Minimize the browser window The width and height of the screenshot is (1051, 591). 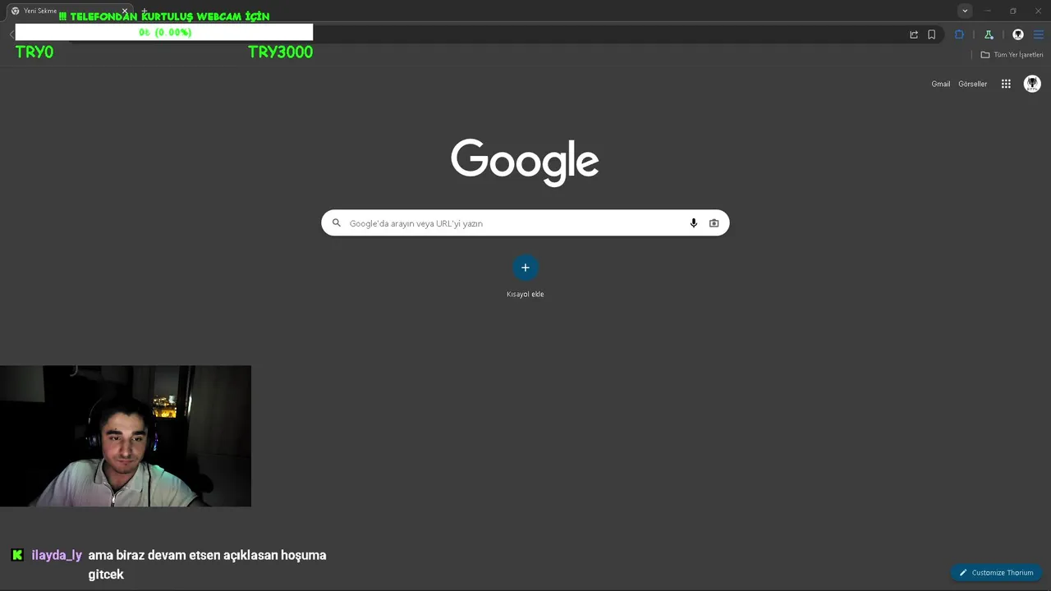(x=988, y=11)
